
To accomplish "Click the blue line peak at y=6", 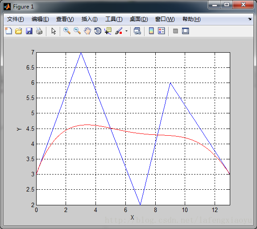I will pyautogui.click(x=170, y=83).
